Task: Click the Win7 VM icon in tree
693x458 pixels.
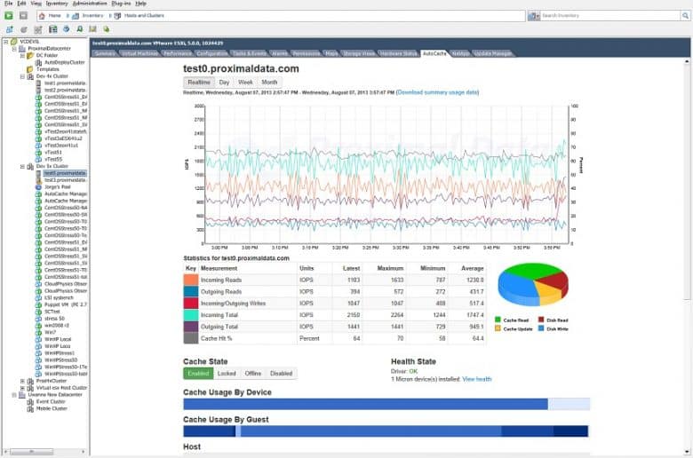Action: (38, 332)
